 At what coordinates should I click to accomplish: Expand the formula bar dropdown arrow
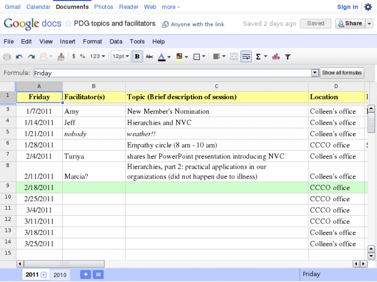pyautogui.click(x=315, y=73)
